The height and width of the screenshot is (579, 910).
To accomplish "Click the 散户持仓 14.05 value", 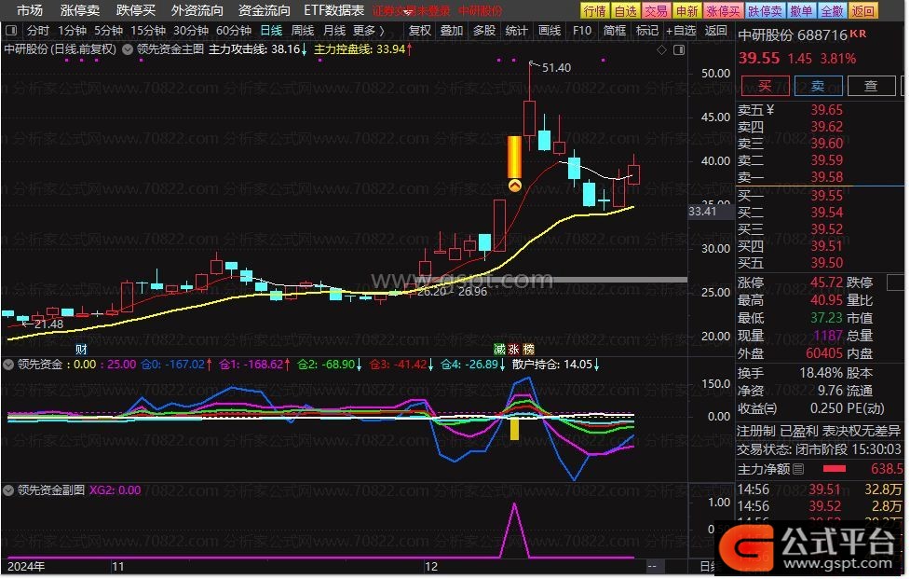I will point(552,365).
